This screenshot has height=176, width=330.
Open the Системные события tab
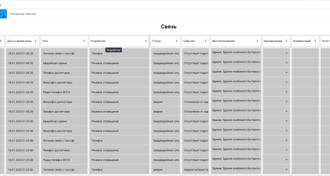click(x=23, y=14)
